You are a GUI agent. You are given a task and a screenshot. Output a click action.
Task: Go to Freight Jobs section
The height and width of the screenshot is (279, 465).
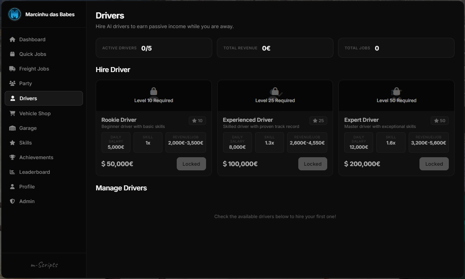44,69
